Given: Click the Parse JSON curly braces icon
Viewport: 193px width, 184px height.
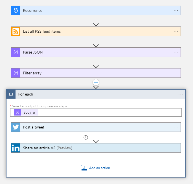Looking at the screenshot, I should click(16, 52).
